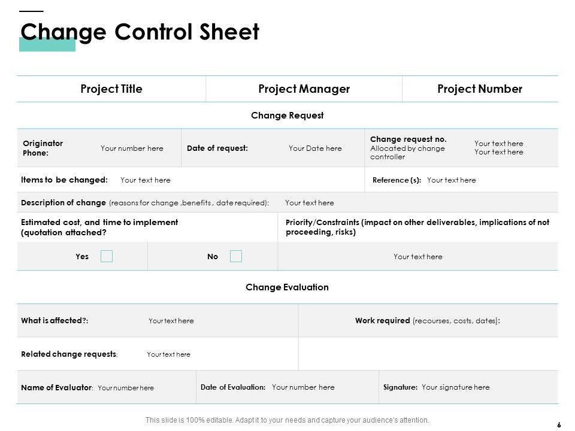Click the Related change requests text placeholder
Image resolution: width=575 pixels, height=431 pixels.
tap(168, 354)
